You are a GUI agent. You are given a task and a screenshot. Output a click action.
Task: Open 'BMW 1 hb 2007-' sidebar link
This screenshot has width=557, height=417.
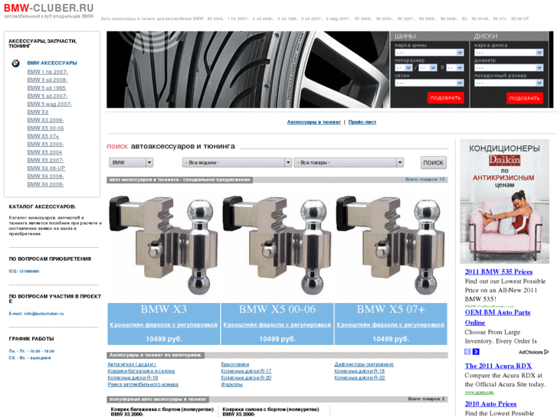pos(48,72)
